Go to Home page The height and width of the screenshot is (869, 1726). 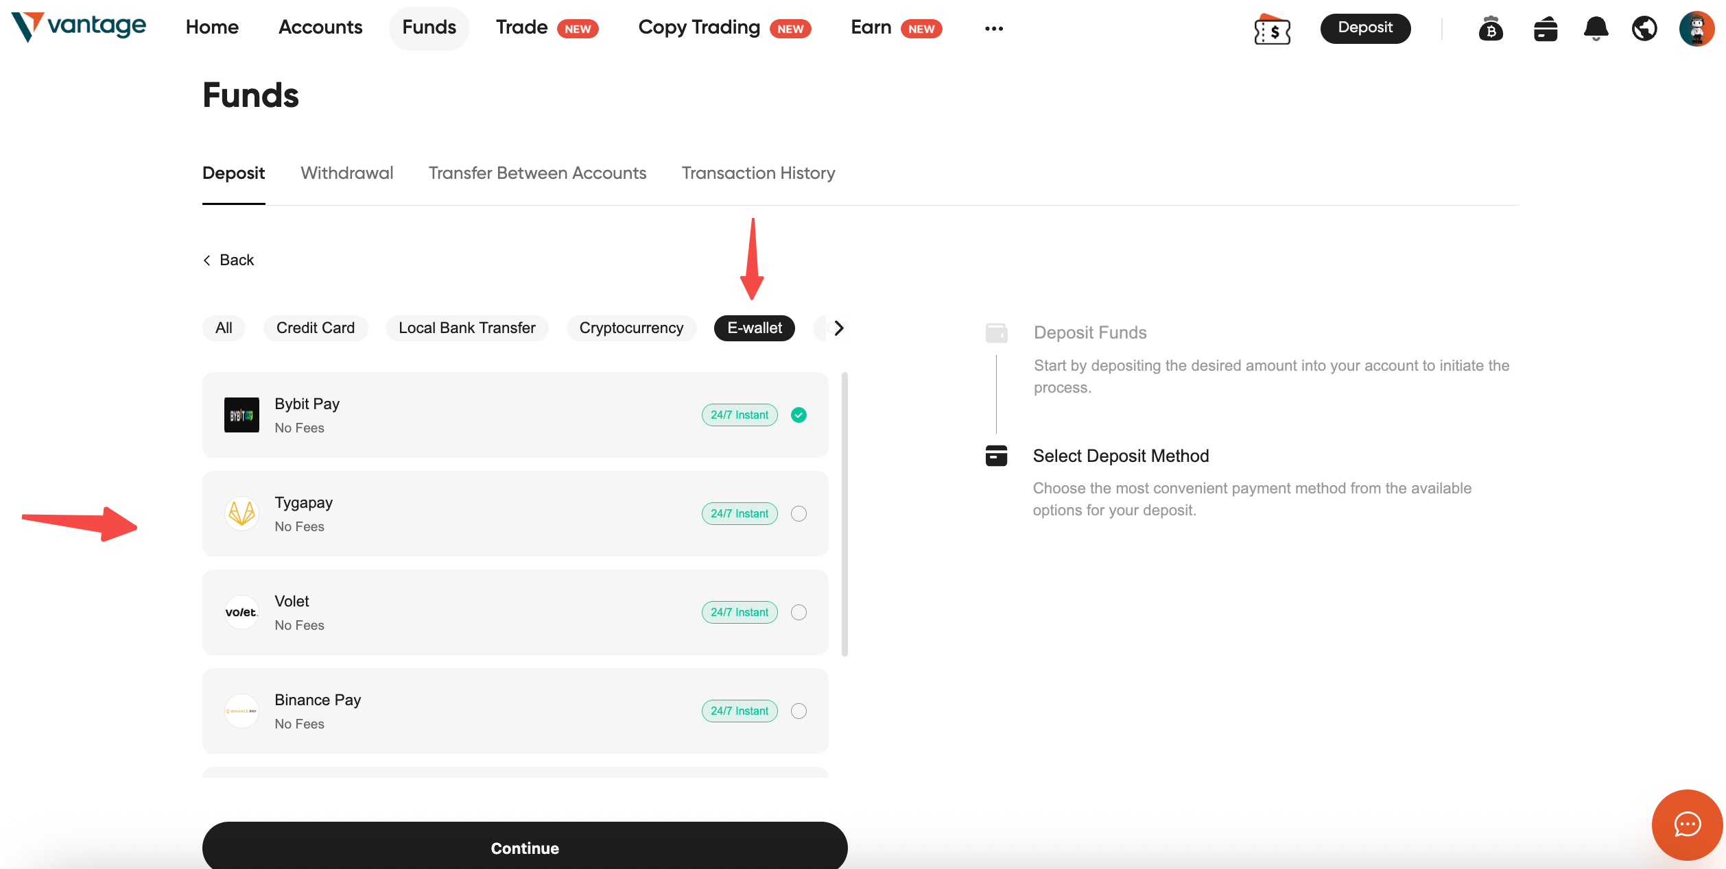(x=212, y=27)
